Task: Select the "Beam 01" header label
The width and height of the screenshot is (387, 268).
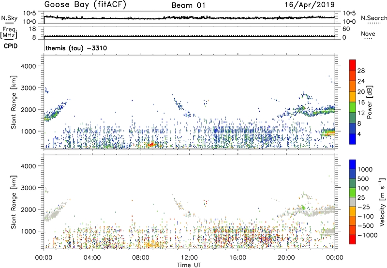Action: click(188, 5)
